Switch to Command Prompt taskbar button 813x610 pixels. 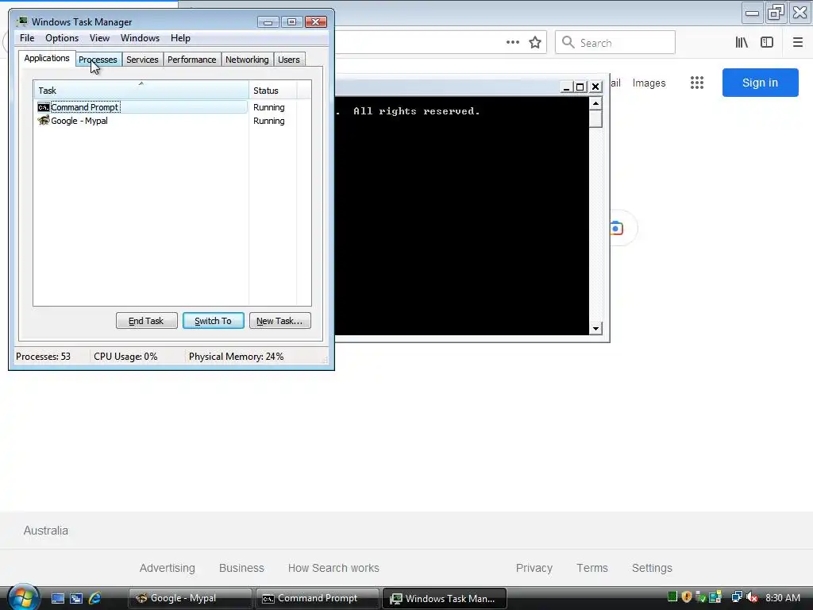317,598
